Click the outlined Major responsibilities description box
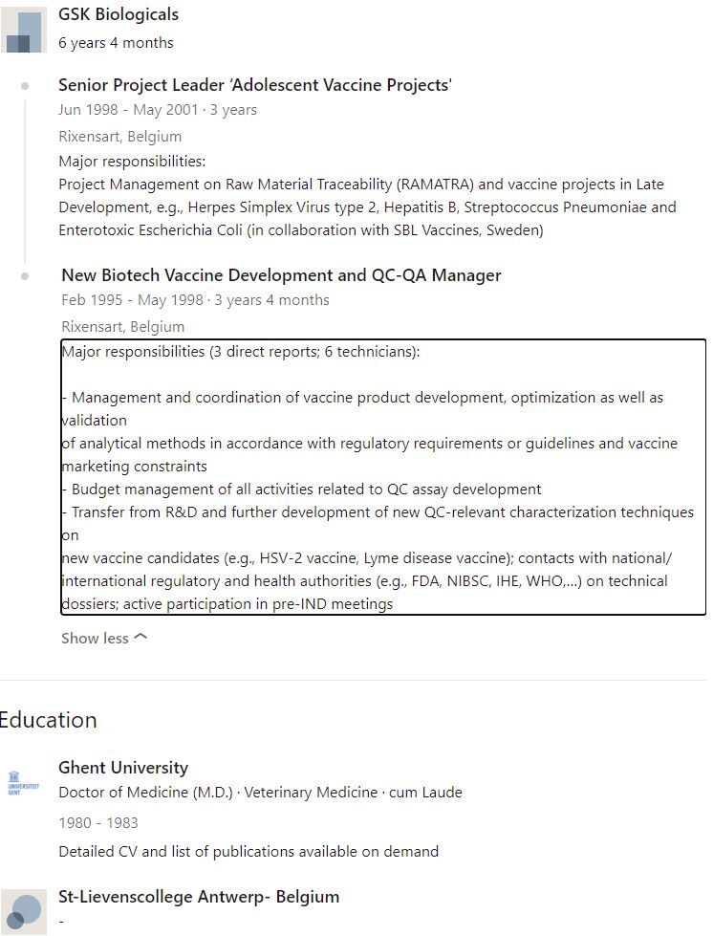713x936 pixels. point(383,477)
